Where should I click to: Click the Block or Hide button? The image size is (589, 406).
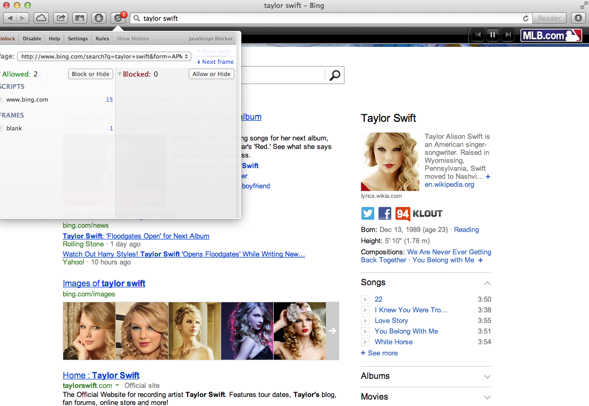(x=90, y=74)
